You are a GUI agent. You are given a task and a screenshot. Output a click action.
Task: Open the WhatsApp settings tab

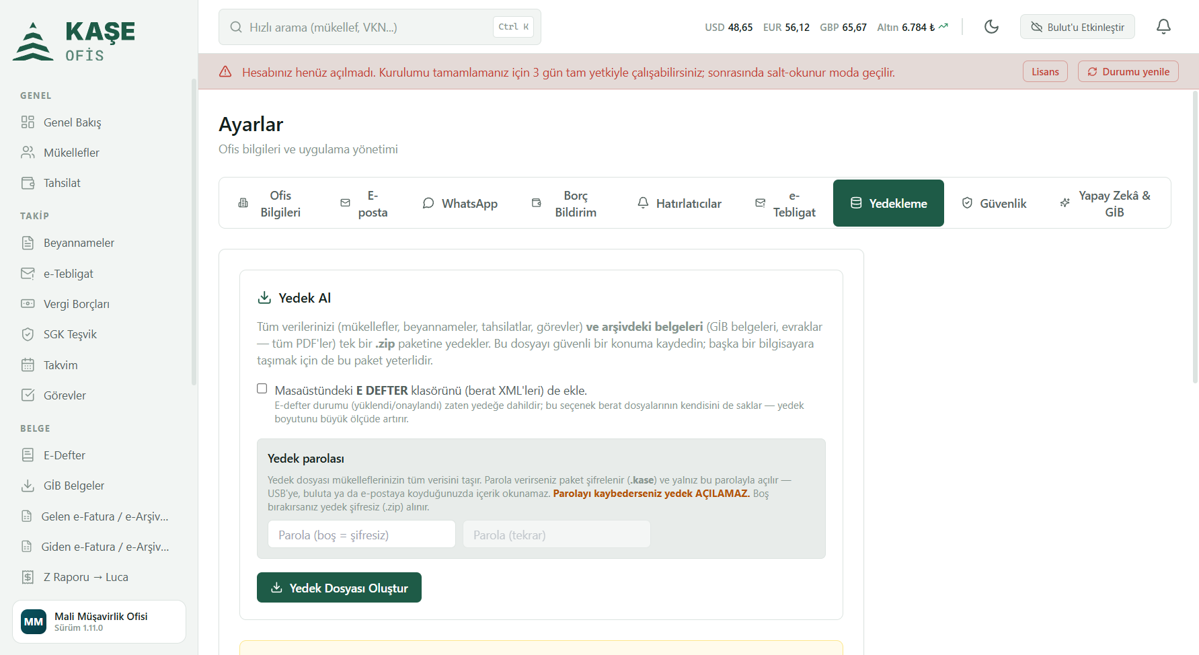[x=460, y=203]
